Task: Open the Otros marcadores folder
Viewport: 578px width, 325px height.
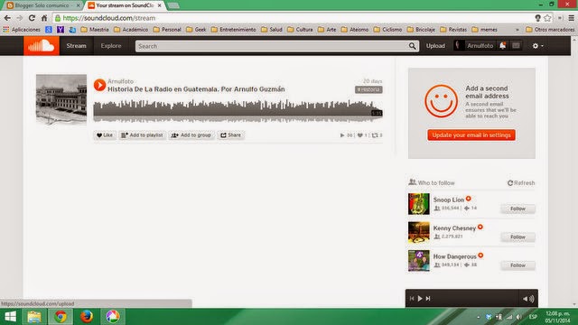Action: (550, 30)
